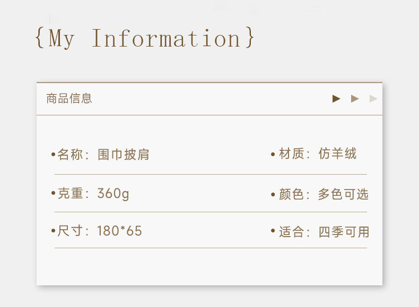Click the 尺寸 field label
The image size is (419, 307).
click(71, 231)
